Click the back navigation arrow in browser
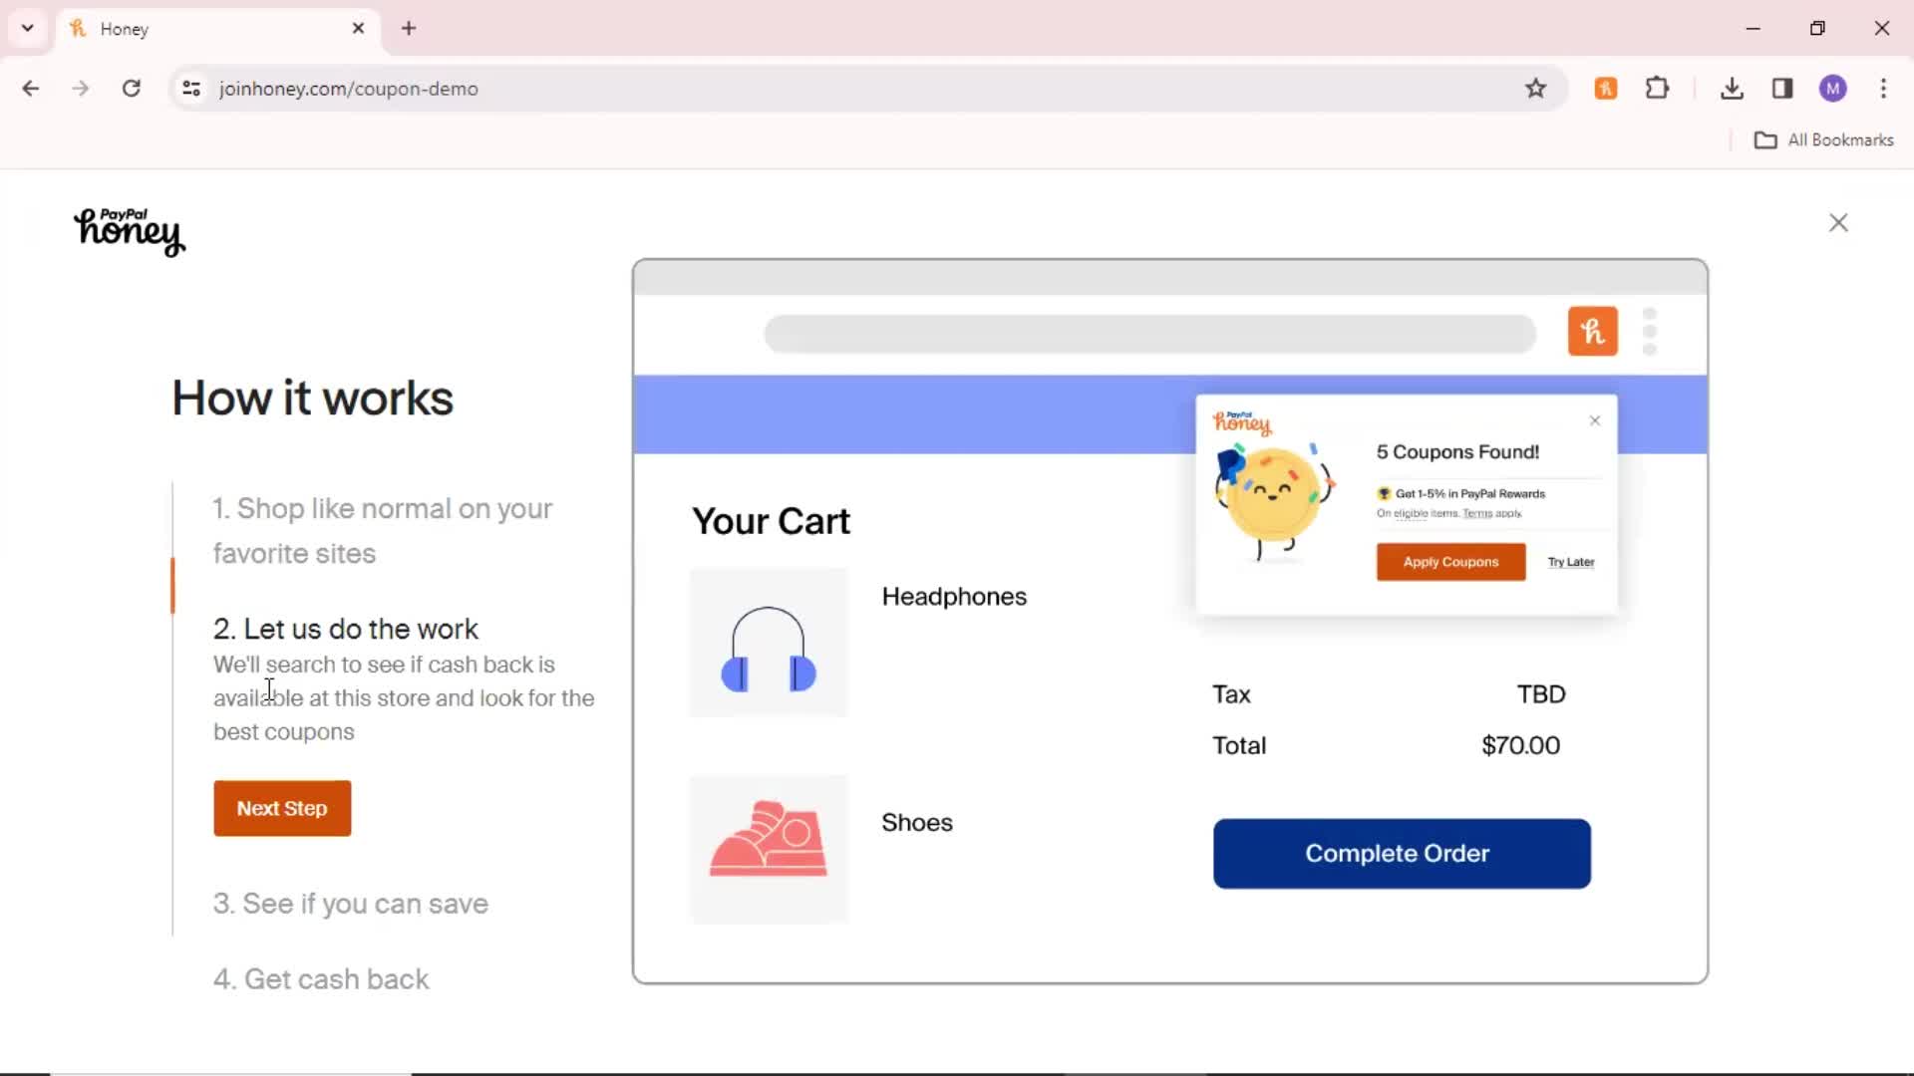This screenshot has height=1076, width=1914. 30,88
